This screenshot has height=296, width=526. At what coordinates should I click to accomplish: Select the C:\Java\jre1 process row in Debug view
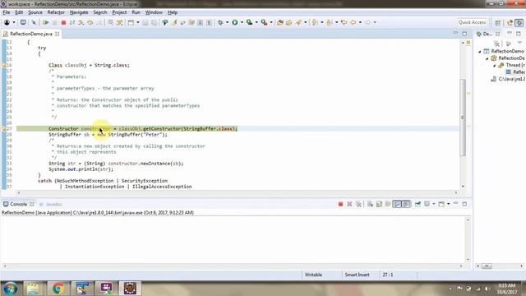(x=508, y=79)
